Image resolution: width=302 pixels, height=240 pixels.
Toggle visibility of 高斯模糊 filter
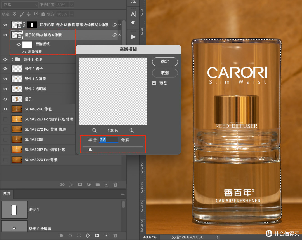tap(24, 52)
